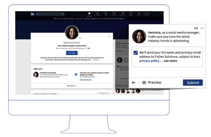Expand Highlights See more

[72, 86]
